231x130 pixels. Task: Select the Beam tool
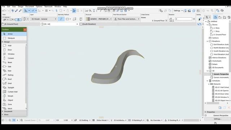pos(14,62)
